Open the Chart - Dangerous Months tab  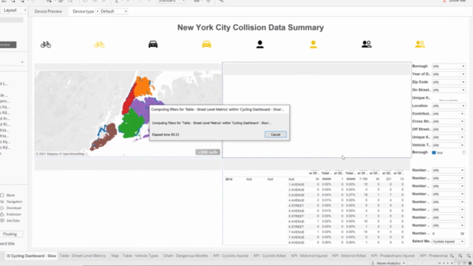pyautogui.click(x=186, y=256)
